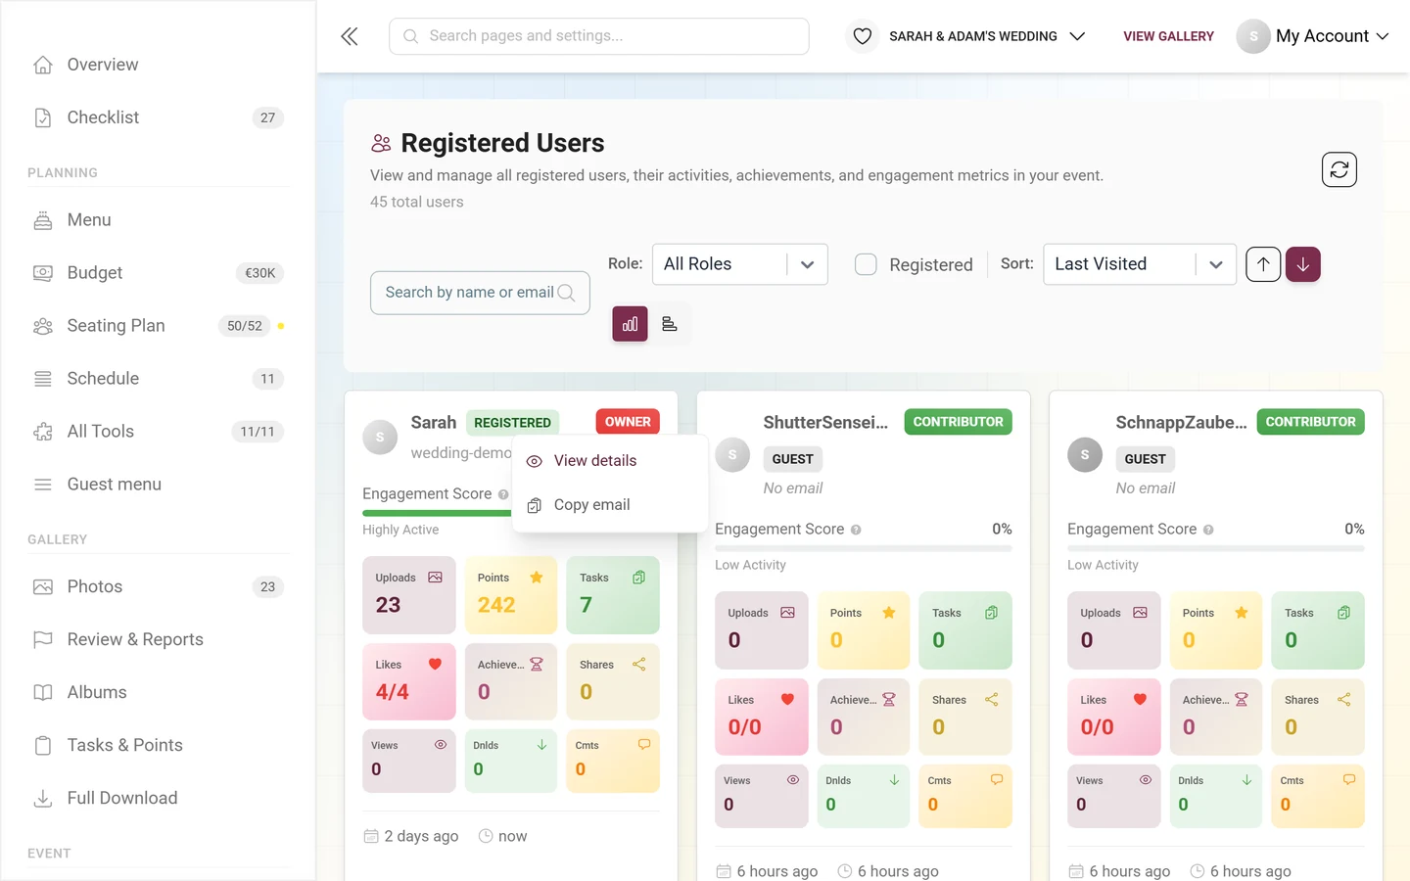This screenshot has width=1410, height=881.
Task: Switch to vertical bar chart view
Action: (630, 324)
